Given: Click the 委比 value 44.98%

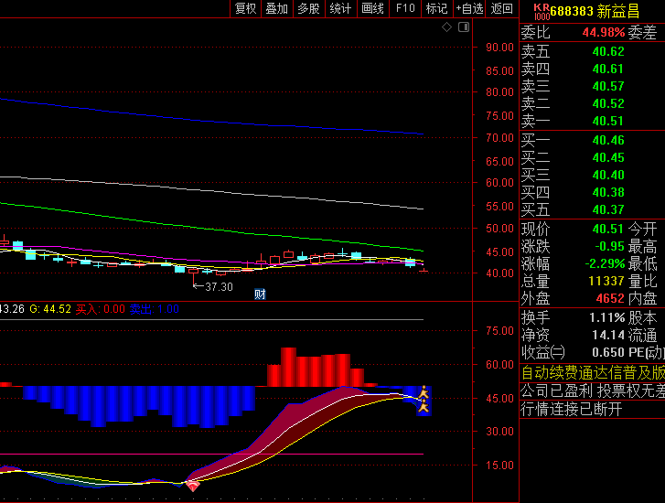Looking at the screenshot, I should [x=604, y=32].
